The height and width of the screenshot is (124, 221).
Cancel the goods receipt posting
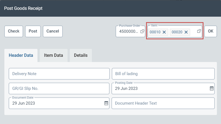[x=53, y=31]
